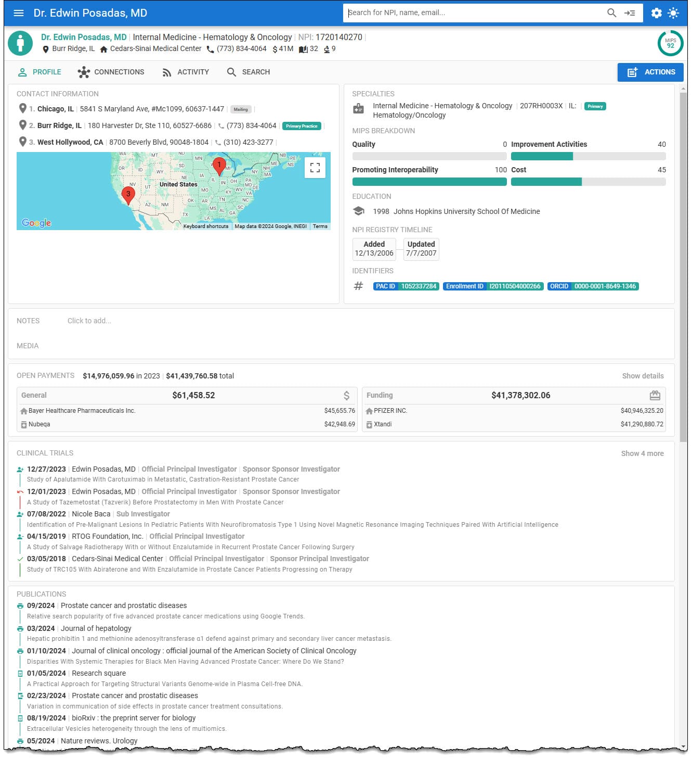
Task: Click the clinical trials microscope icon showing 9
Action: [x=327, y=49]
